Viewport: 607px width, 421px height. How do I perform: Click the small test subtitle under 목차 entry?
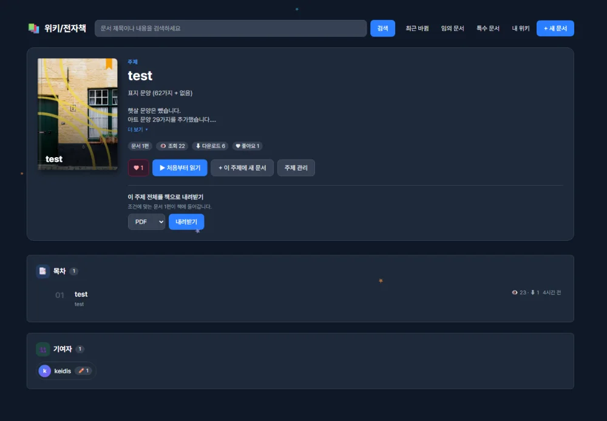79,304
